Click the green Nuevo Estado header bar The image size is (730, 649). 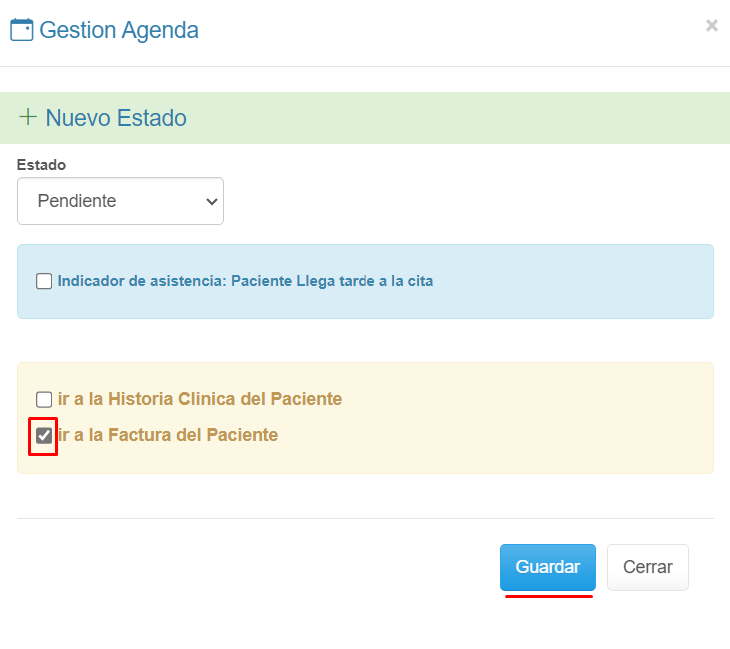(449, 118)
